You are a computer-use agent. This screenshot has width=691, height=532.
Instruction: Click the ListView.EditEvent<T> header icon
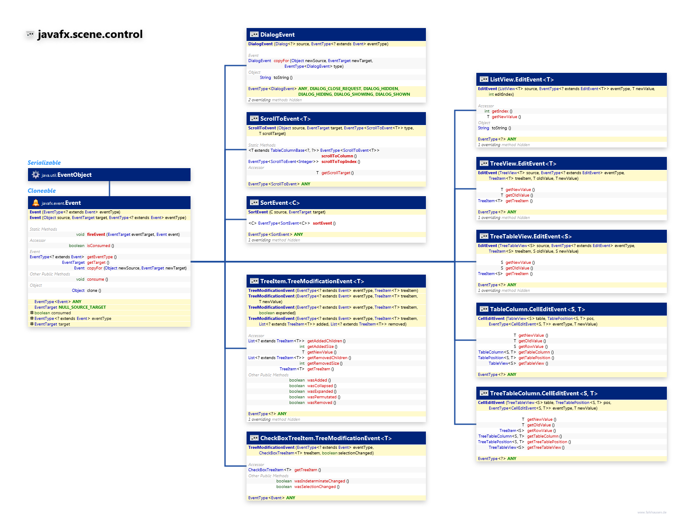point(484,79)
